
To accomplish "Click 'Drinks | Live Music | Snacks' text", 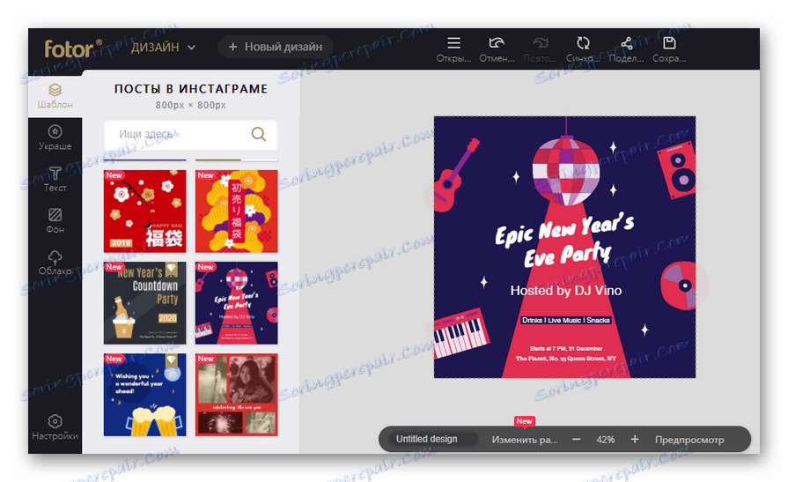I will click(566, 320).
